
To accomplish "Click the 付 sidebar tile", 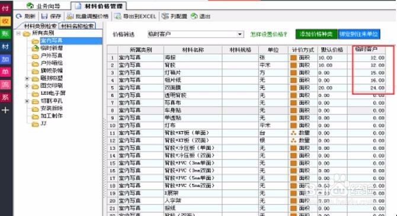I will pos(5,9).
